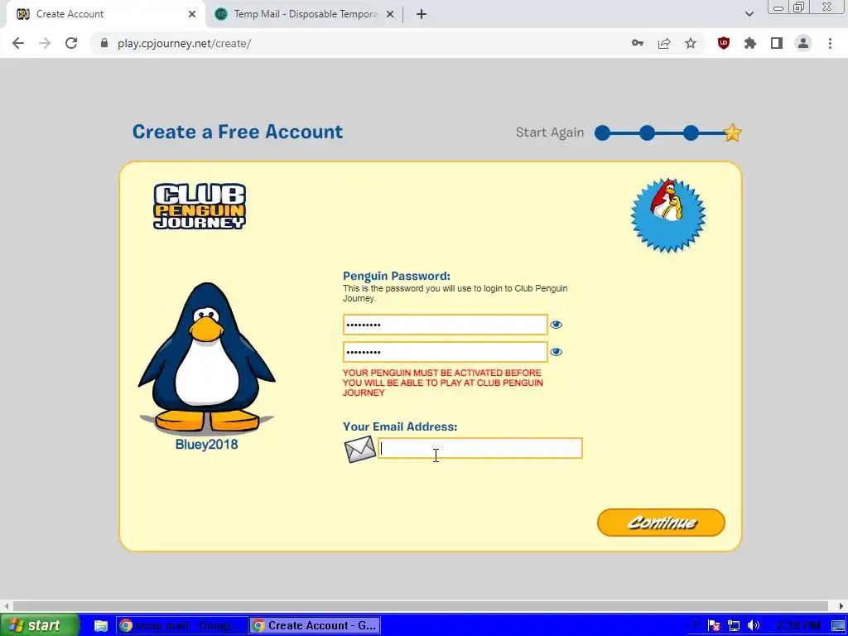The width and height of the screenshot is (848, 636).
Task: Switch to Temp Mail tab
Action: point(305,14)
